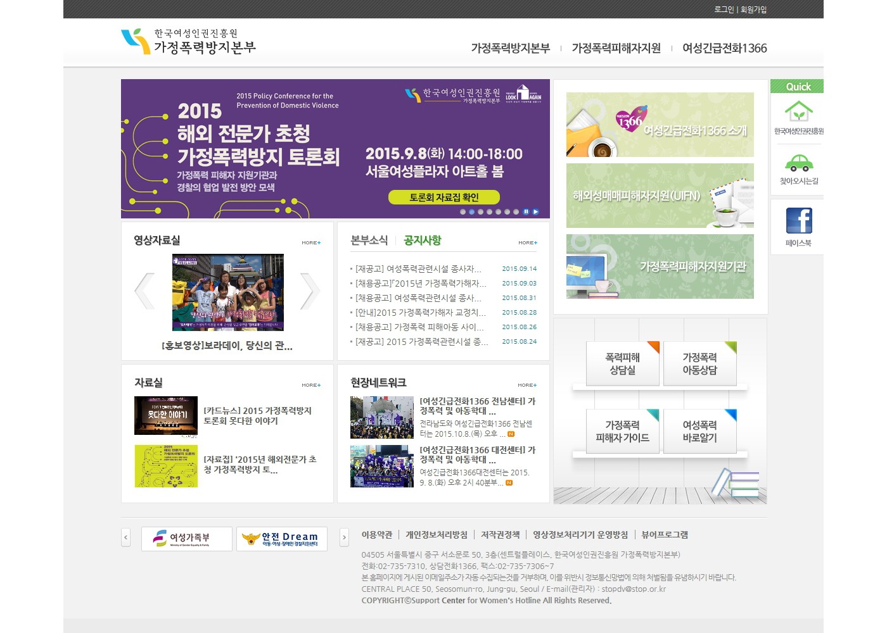Viewport: 887px width, 633px height.
Task: Select the second banner slide dot
Action: click(x=472, y=212)
